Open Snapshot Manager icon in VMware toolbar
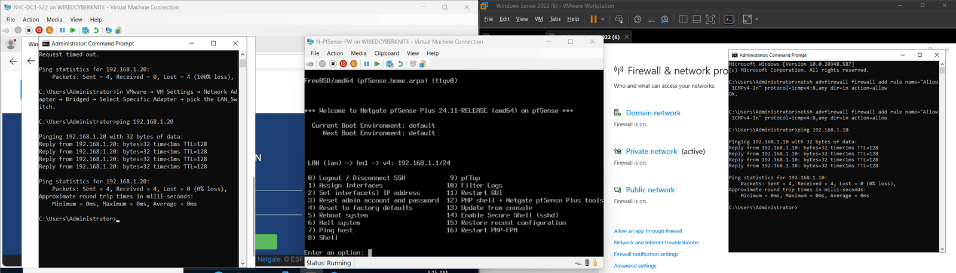 click(665, 19)
